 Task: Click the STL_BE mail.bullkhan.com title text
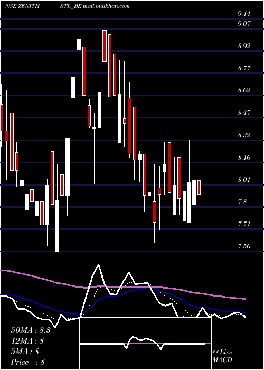[x=95, y=6]
